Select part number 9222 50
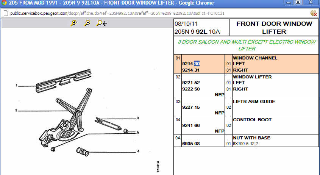The height and width of the screenshot is (175, 320). coord(191,89)
